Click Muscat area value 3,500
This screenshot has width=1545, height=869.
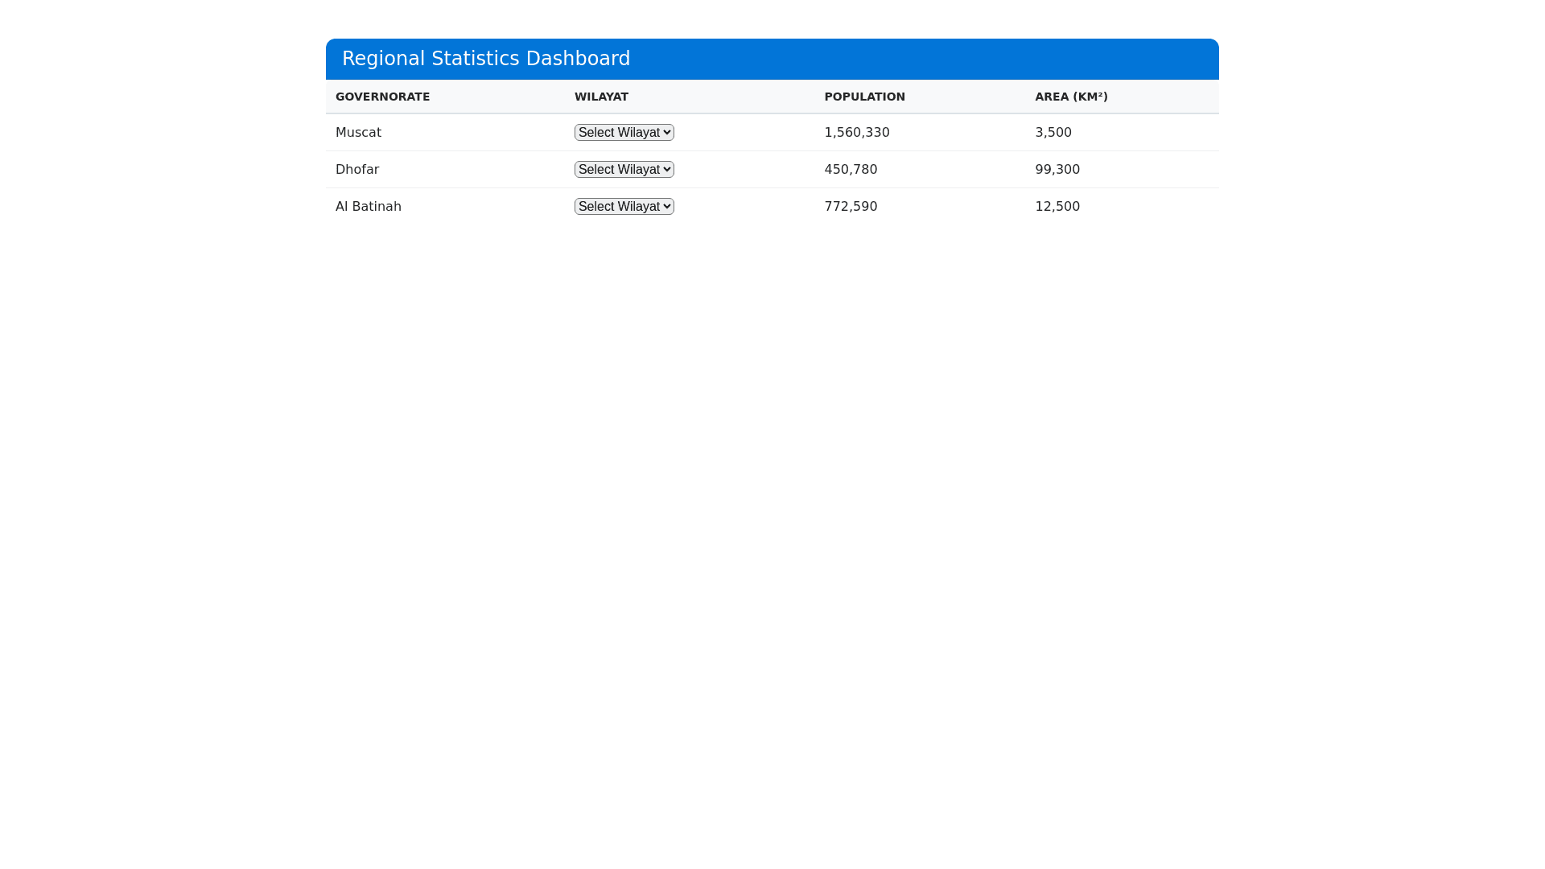click(x=1053, y=132)
